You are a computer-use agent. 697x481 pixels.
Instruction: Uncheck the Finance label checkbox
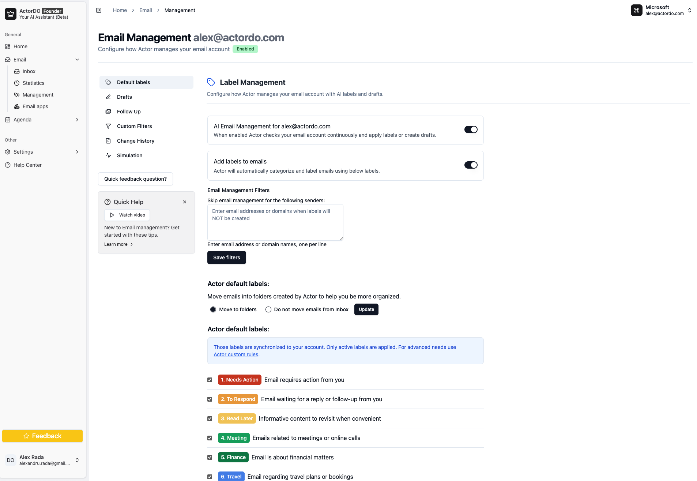pyautogui.click(x=210, y=457)
